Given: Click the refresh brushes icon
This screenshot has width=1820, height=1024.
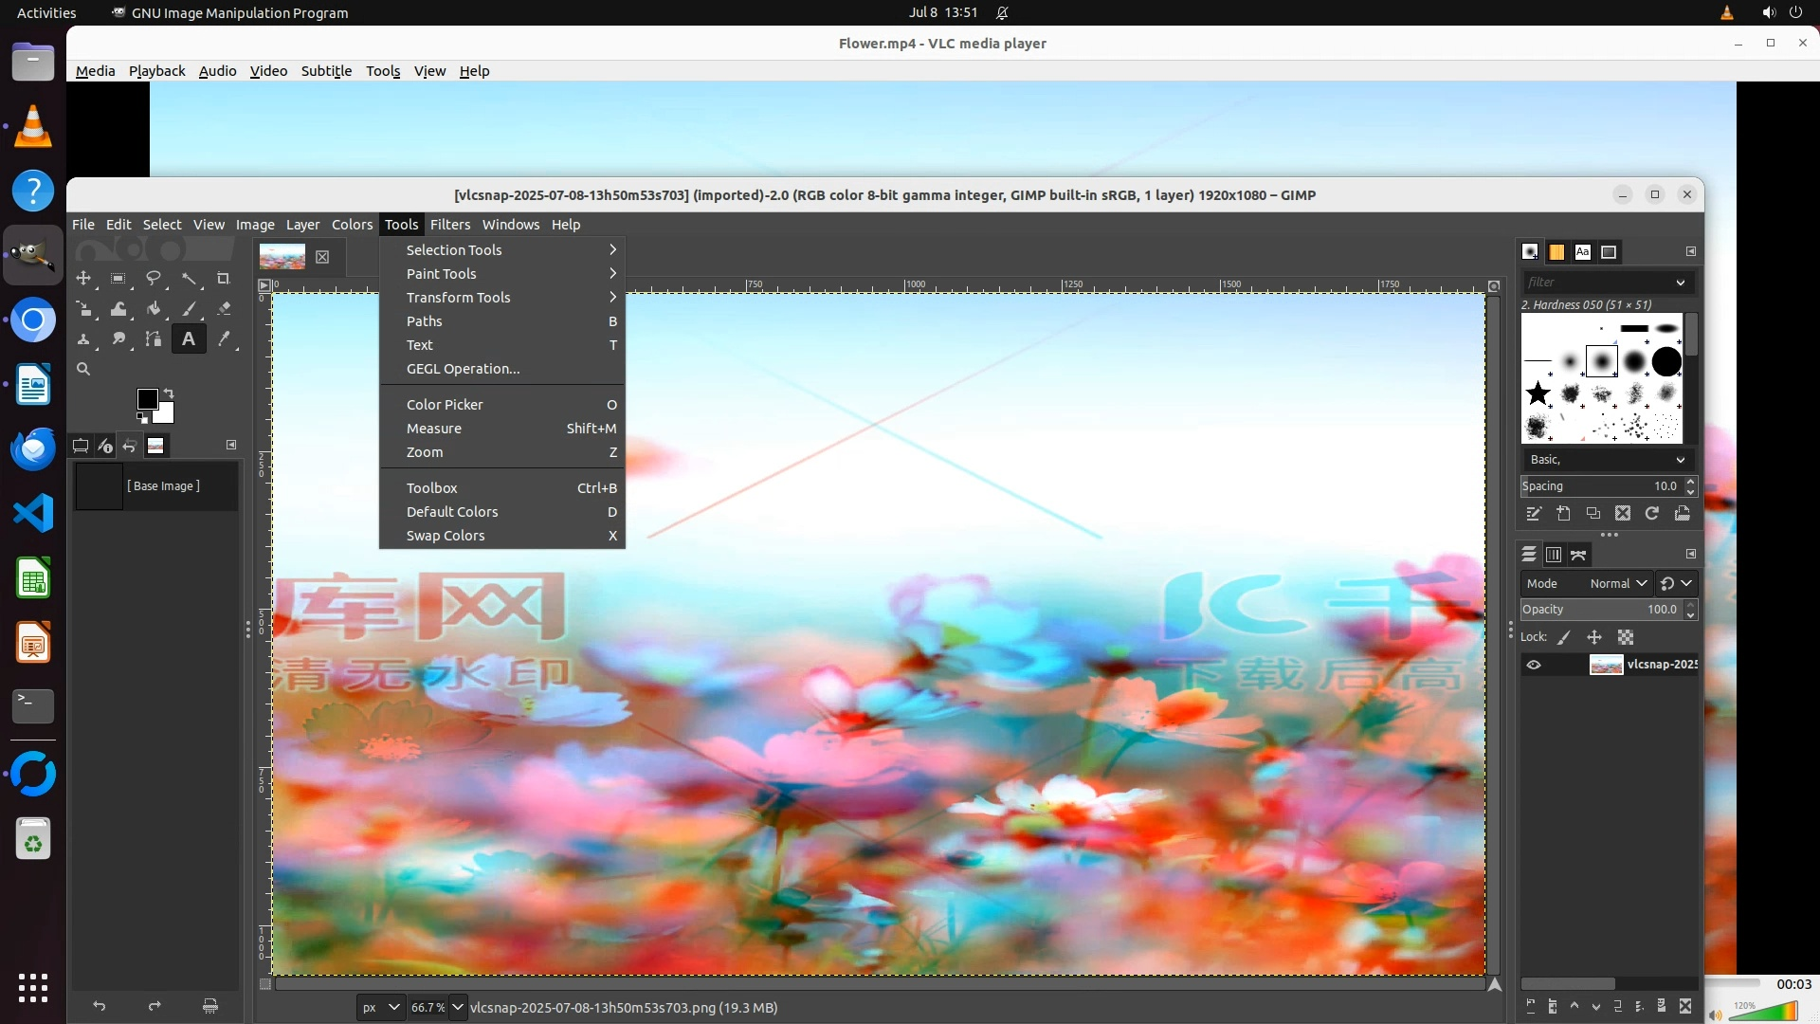Looking at the screenshot, I should point(1652,513).
